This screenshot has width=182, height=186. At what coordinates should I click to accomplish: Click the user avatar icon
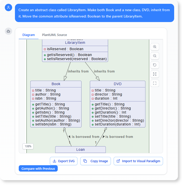8,7
